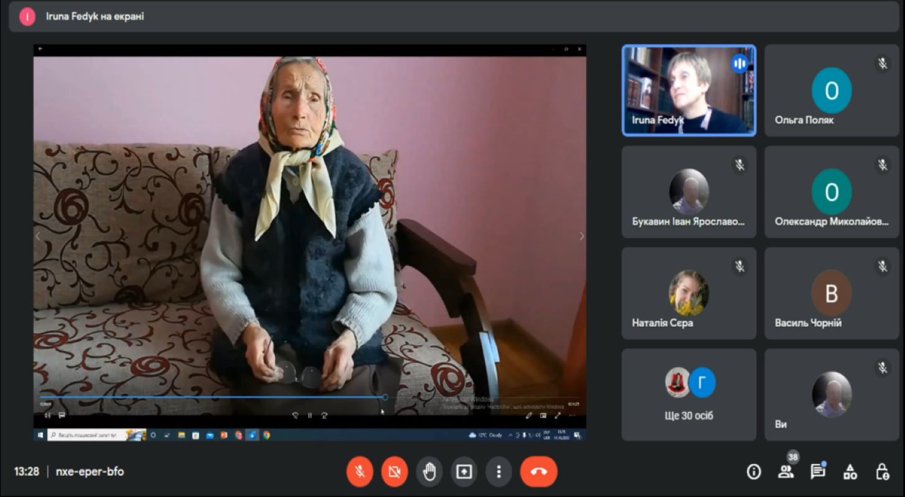Viewport: 905px width, 497px height.
Task: Click the volume icon in the shared player
Action: 48,416
